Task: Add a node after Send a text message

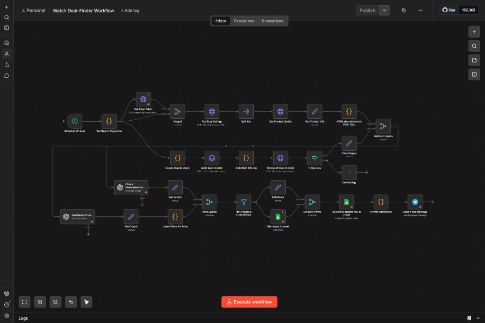Action: click(433, 202)
